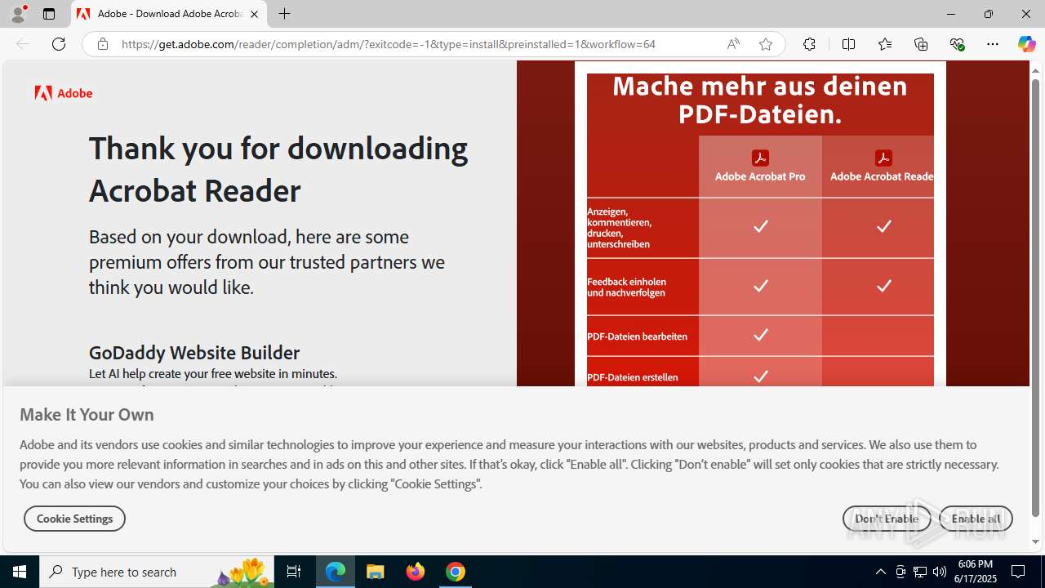The height and width of the screenshot is (588, 1045).
Task: Activate Read aloud icon
Action: [733, 44]
